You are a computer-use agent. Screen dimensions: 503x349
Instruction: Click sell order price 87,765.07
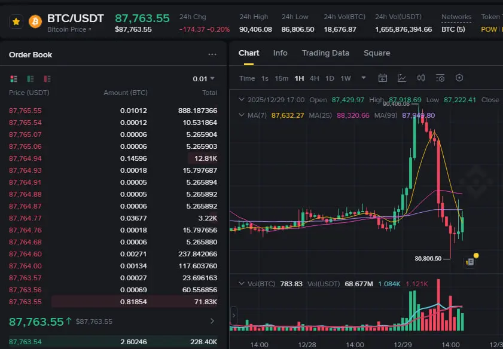click(25, 134)
